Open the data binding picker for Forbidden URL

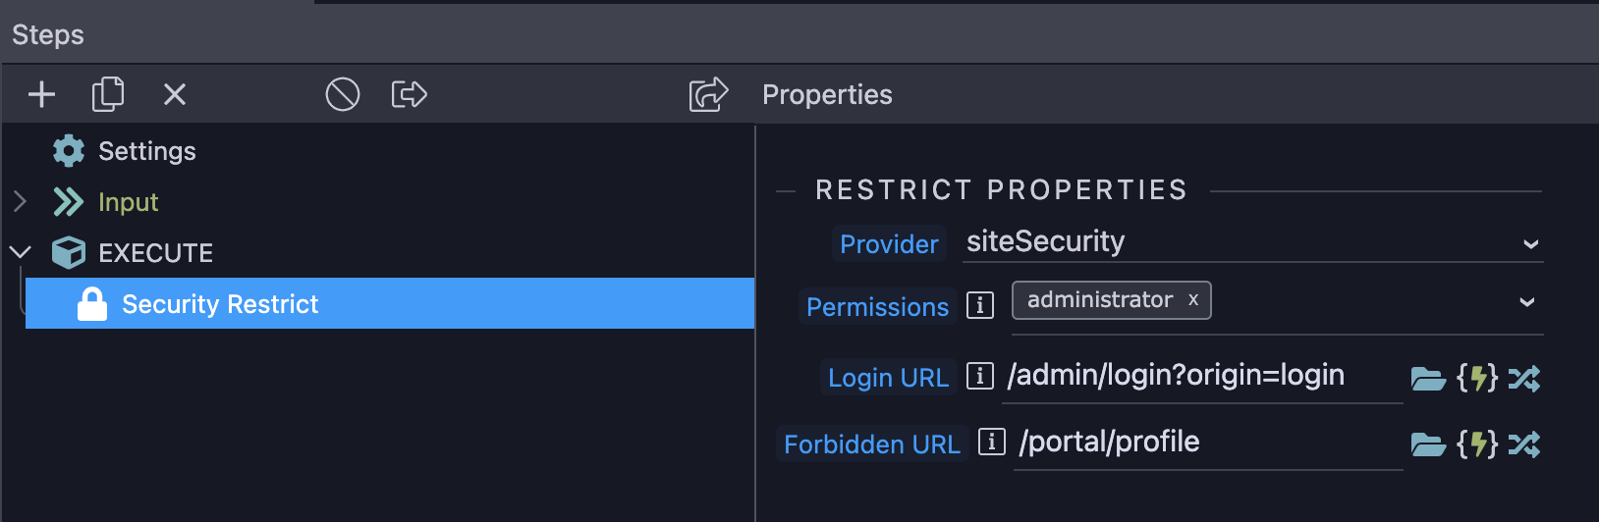[x=1477, y=444]
